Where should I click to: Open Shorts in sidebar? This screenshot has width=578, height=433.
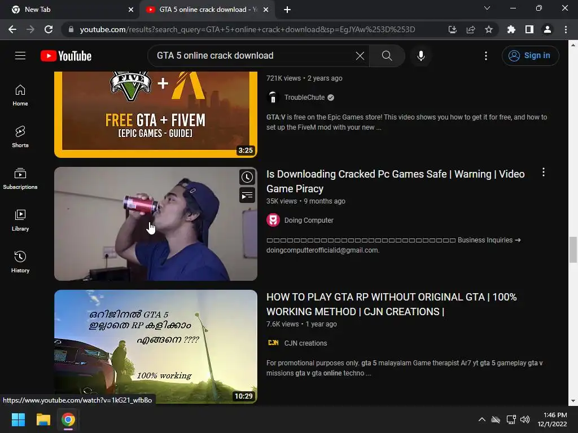point(20,137)
